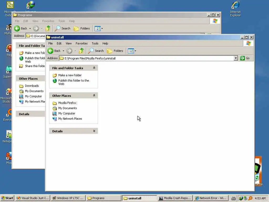This screenshot has height=202, width=269.
Task: Click Share this folder in Programs window
Action: (35, 66)
